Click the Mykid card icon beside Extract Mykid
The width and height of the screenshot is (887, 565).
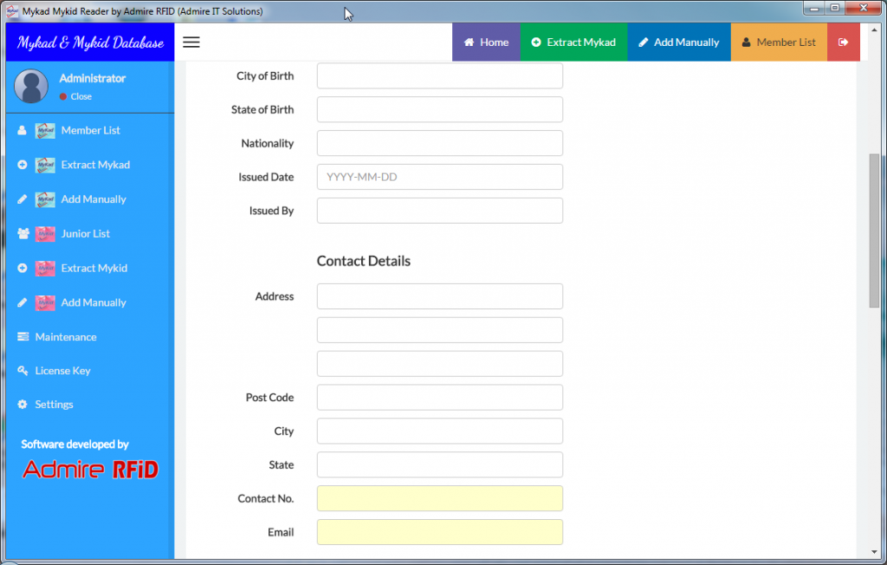[x=45, y=269]
